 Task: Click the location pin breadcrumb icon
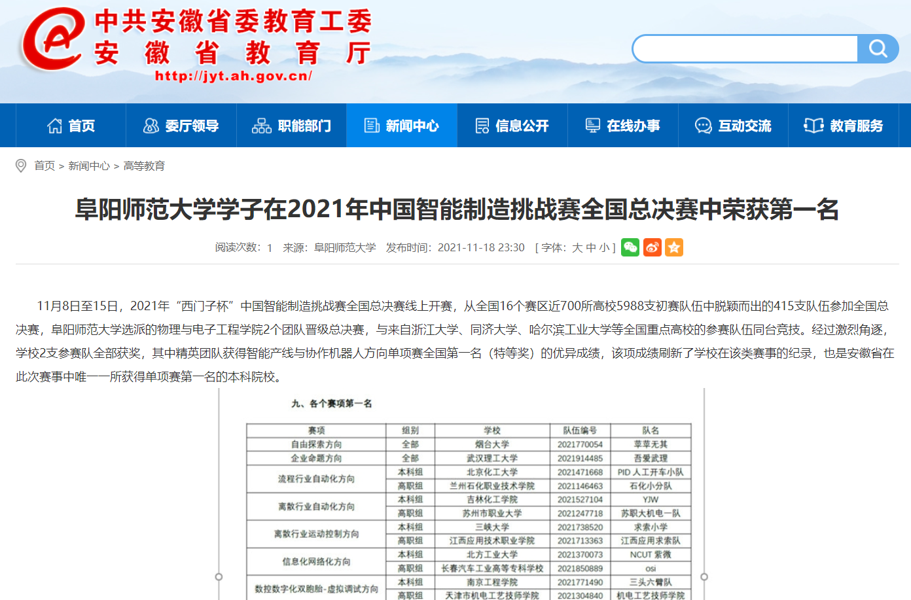[21, 166]
